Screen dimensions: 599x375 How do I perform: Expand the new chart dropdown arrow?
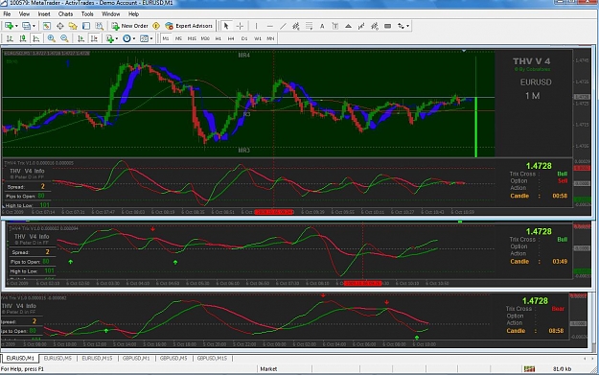pos(16,26)
